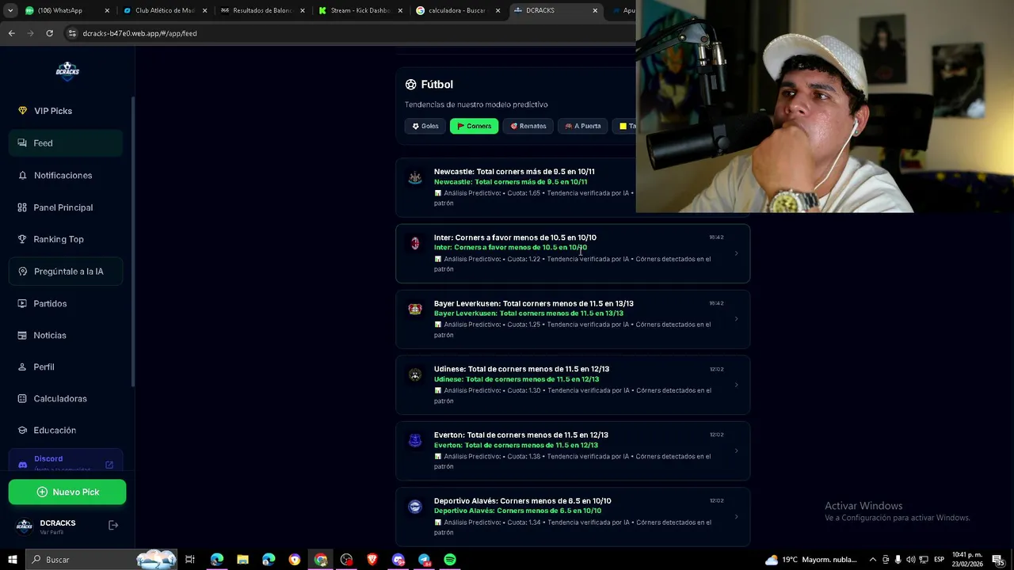
Task: Expand Udinese pick chevron
Action: coord(736,385)
